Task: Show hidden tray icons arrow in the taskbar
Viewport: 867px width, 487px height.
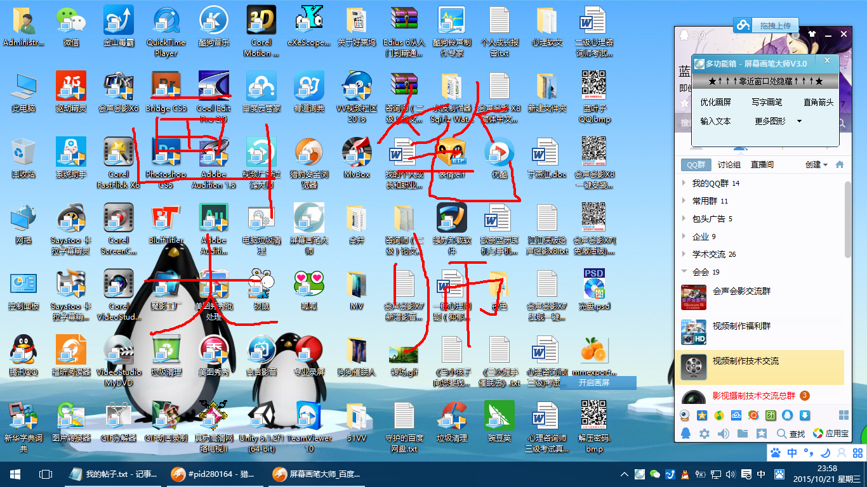Action: (625, 474)
